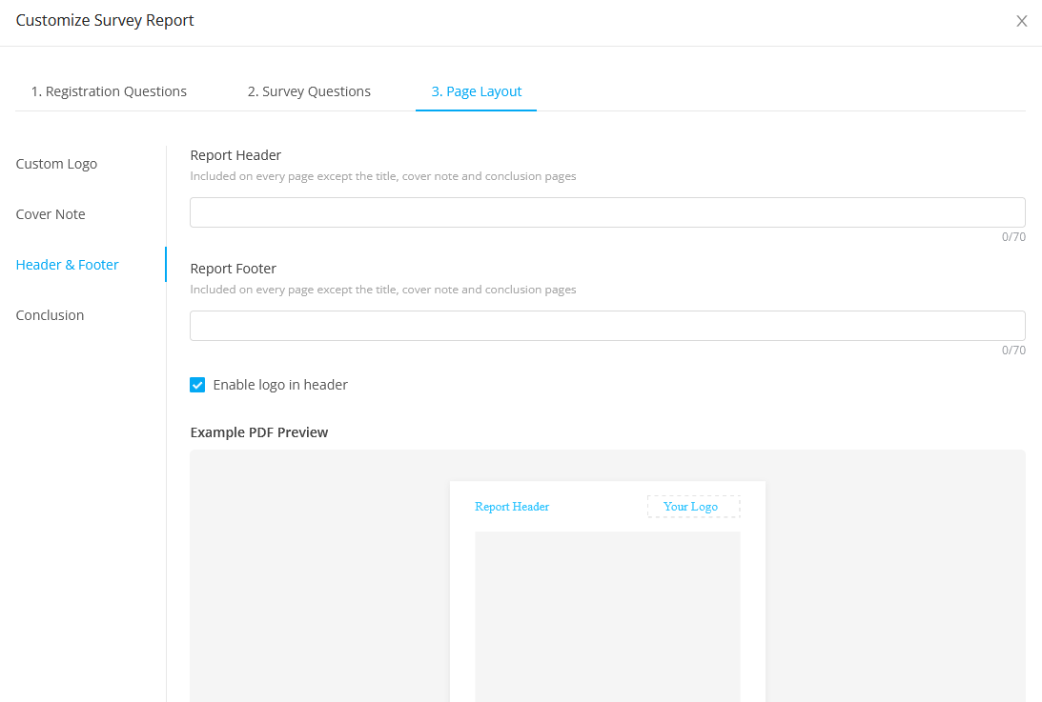The width and height of the screenshot is (1042, 702).
Task: Open the Conclusion section
Action: pyautogui.click(x=50, y=315)
